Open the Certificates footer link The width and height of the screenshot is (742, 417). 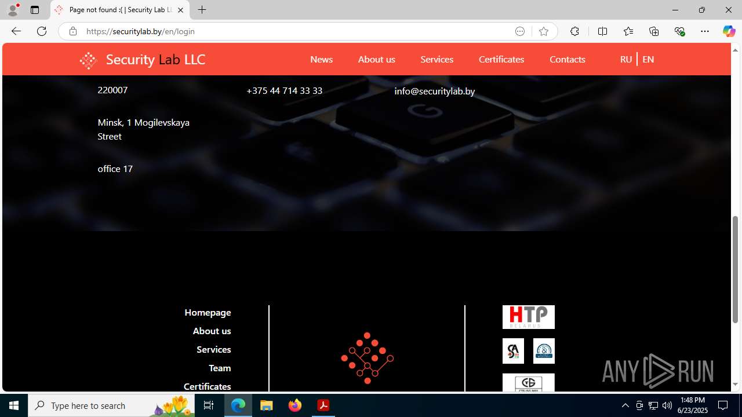(207, 386)
